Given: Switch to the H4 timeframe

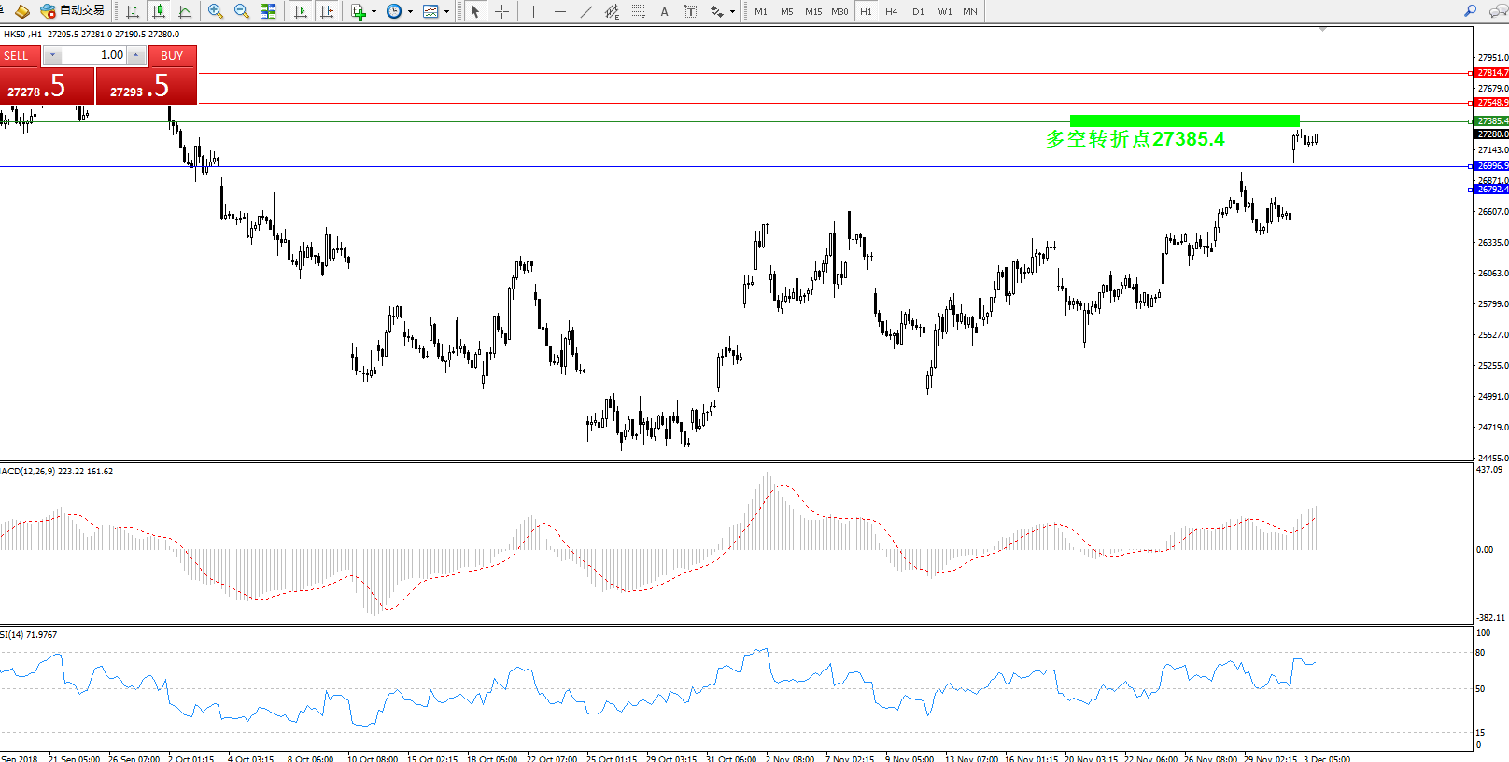Looking at the screenshot, I should click(892, 11).
